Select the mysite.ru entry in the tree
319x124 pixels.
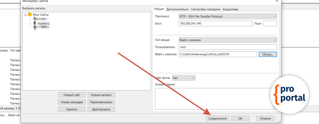click(x=44, y=23)
